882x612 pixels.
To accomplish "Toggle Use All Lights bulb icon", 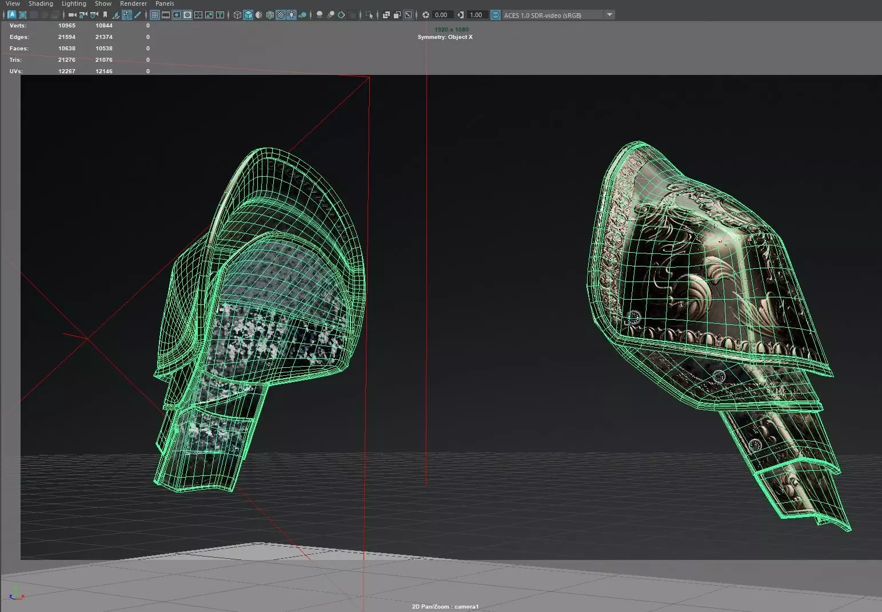I will tap(292, 15).
